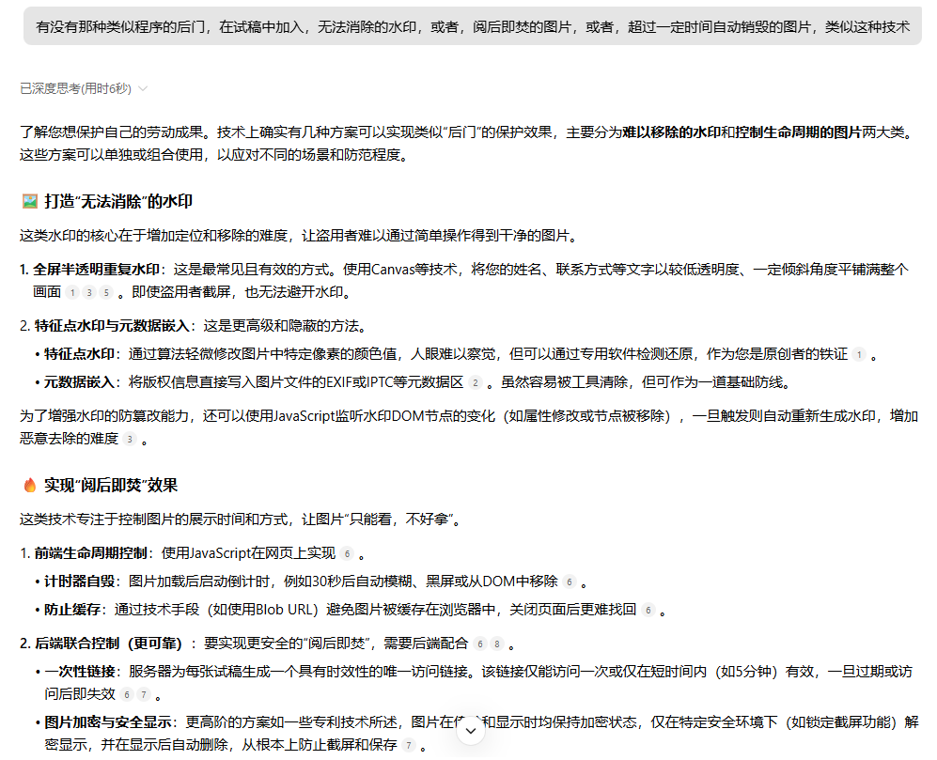The width and height of the screenshot is (937, 760).
Task: Click the user question message bubble
Action: 472,27
